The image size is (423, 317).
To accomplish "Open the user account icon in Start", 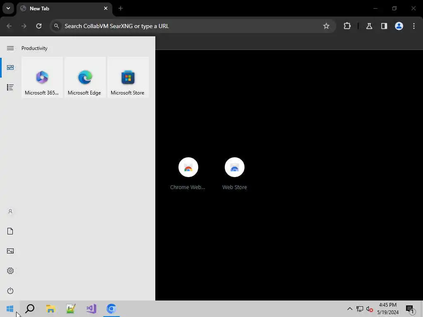I will [x=10, y=211].
